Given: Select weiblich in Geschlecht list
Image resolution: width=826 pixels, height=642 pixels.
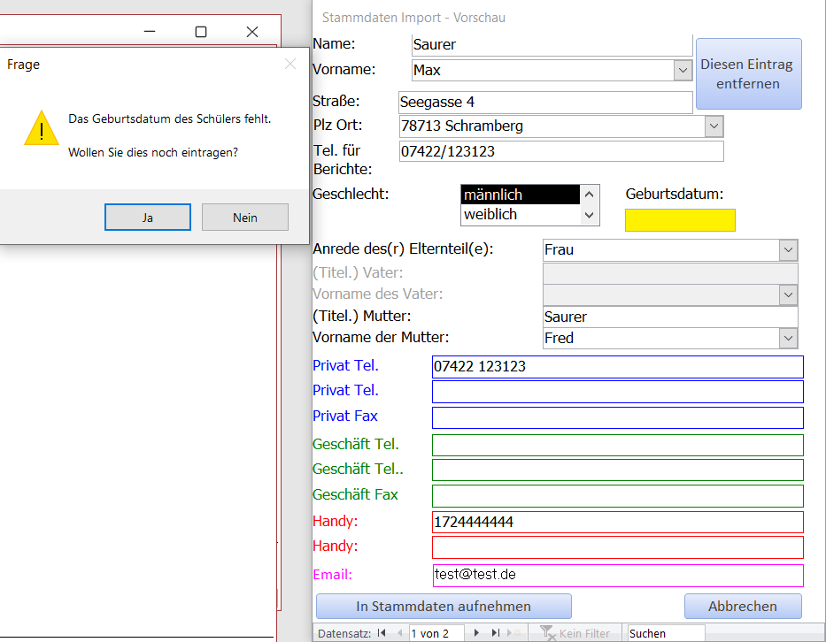Looking at the screenshot, I should tap(520, 214).
